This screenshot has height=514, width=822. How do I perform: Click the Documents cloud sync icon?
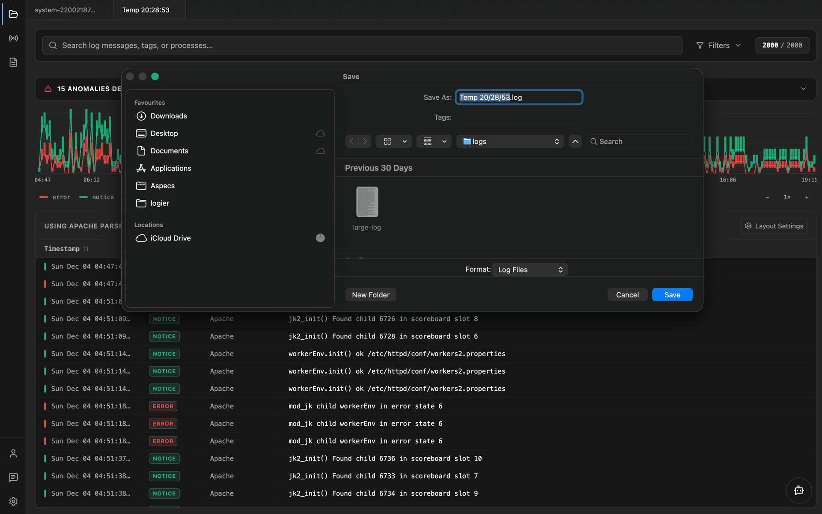[x=320, y=151]
